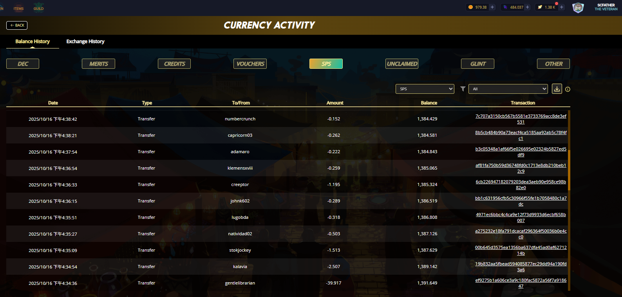Open transaction link starting 7c707a3150

pos(521,119)
